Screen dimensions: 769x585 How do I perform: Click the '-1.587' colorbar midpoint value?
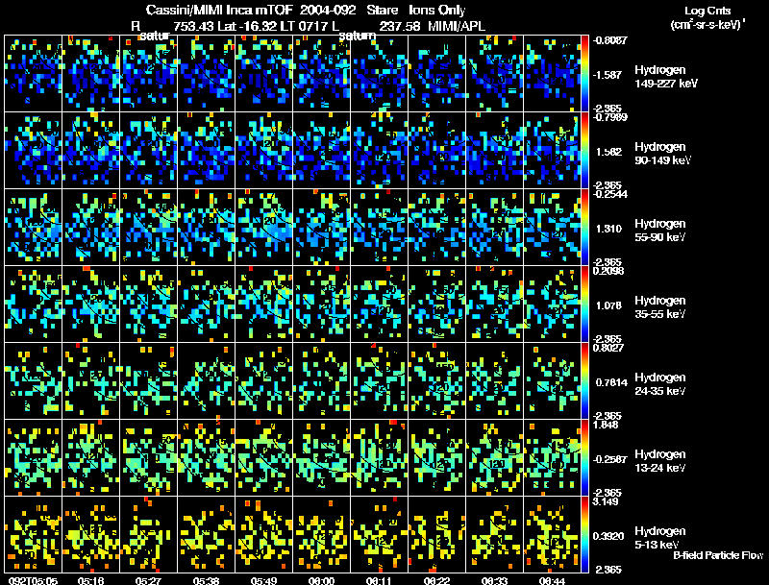[x=608, y=75]
